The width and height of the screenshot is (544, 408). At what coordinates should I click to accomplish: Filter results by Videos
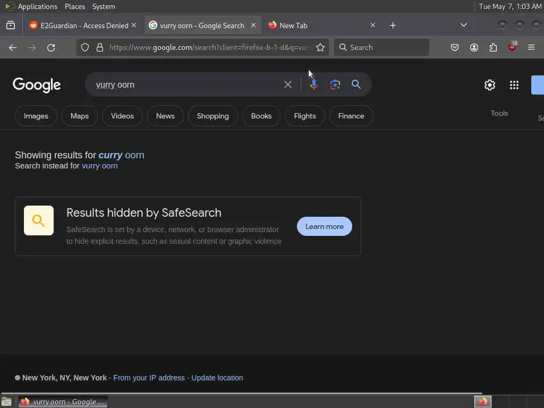click(122, 116)
